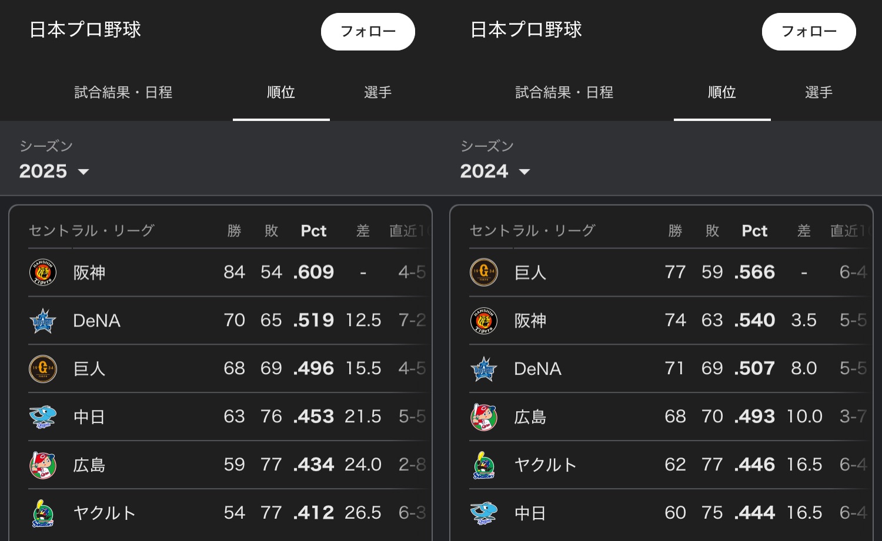This screenshot has width=882, height=541.
Task: Click the Hanshin Tigers logo in 2024 standings
Action: [x=484, y=321]
